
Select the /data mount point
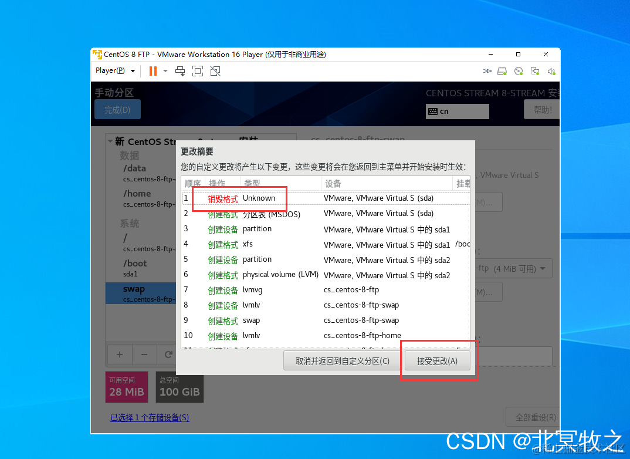(141, 173)
